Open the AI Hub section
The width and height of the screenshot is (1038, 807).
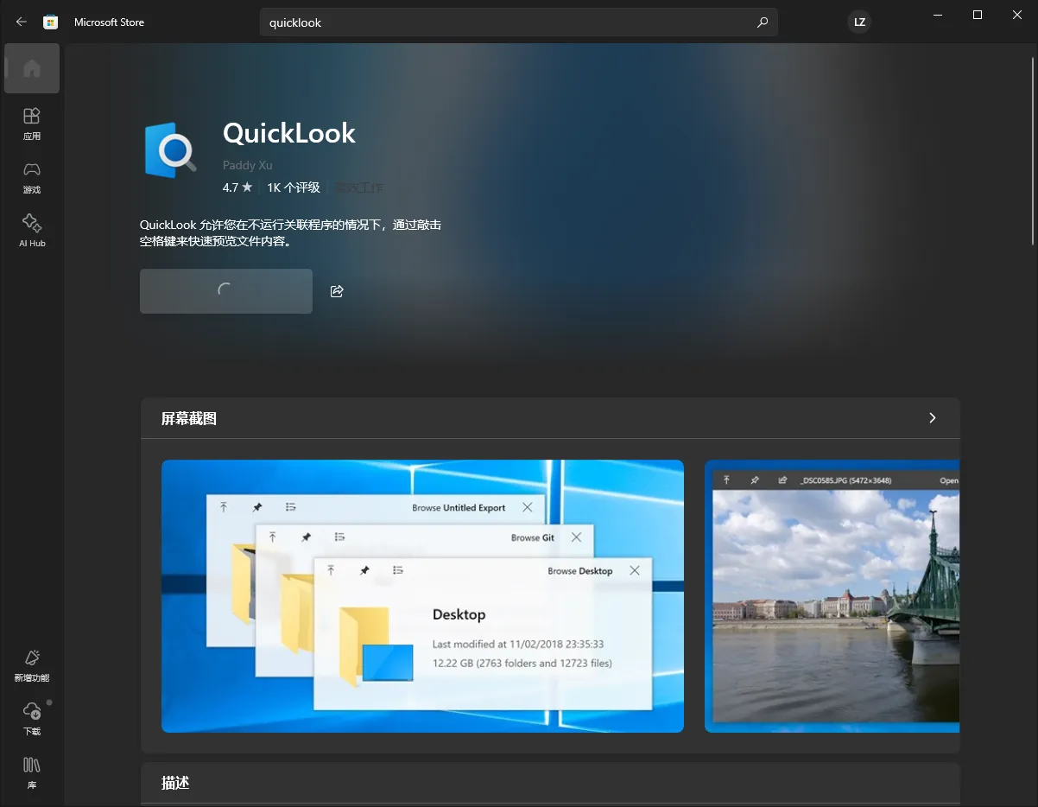[32, 231]
